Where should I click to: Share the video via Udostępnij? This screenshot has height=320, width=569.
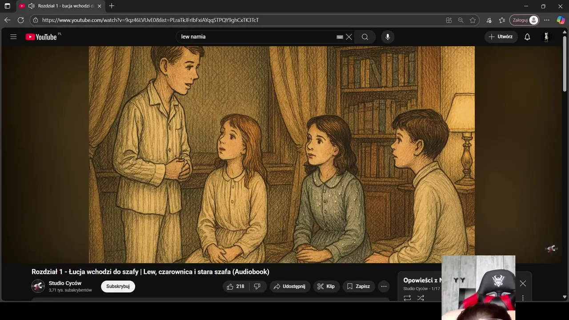pos(289,287)
